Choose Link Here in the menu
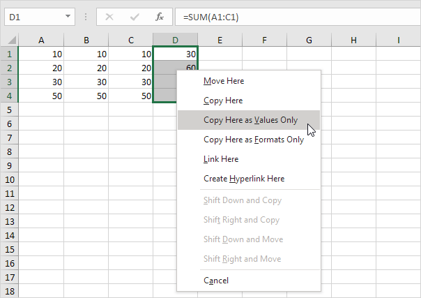Viewport: 421px width, 298px height. pyautogui.click(x=221, y=159)
